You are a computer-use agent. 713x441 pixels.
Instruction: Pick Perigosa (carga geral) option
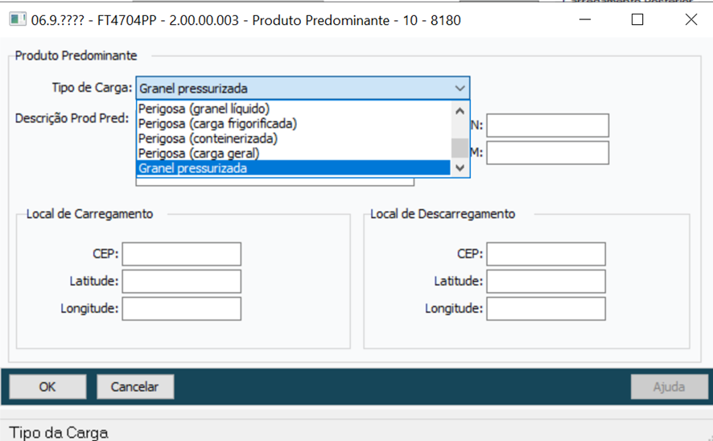click(x=199, y=153)
